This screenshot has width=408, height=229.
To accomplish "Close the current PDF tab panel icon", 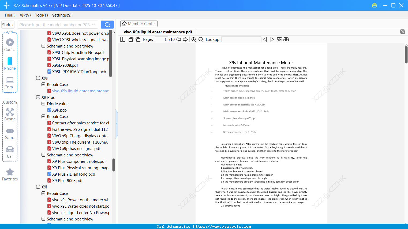I will click(x=402, y=32).
